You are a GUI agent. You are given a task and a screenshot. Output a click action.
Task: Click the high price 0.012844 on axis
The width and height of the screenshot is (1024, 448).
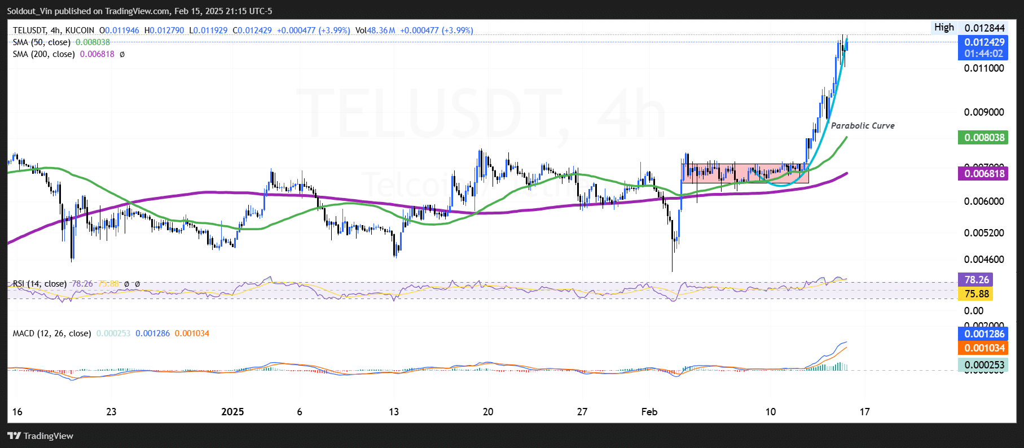coord(985,28)
